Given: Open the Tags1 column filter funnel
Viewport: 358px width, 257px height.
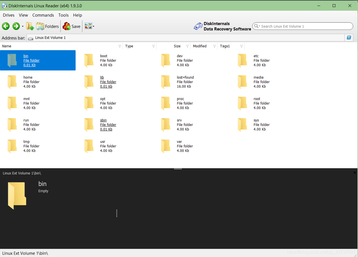Looking at the screenshot, I should tap(241, 46).
